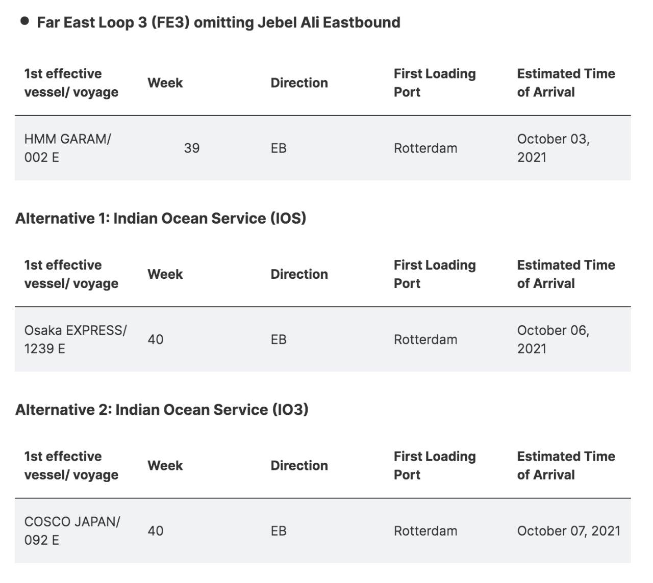Click the Alternative 2: Indian Ocean Service (IO3) heading
This screenshot has width=653, height=583.
(162, 410)
